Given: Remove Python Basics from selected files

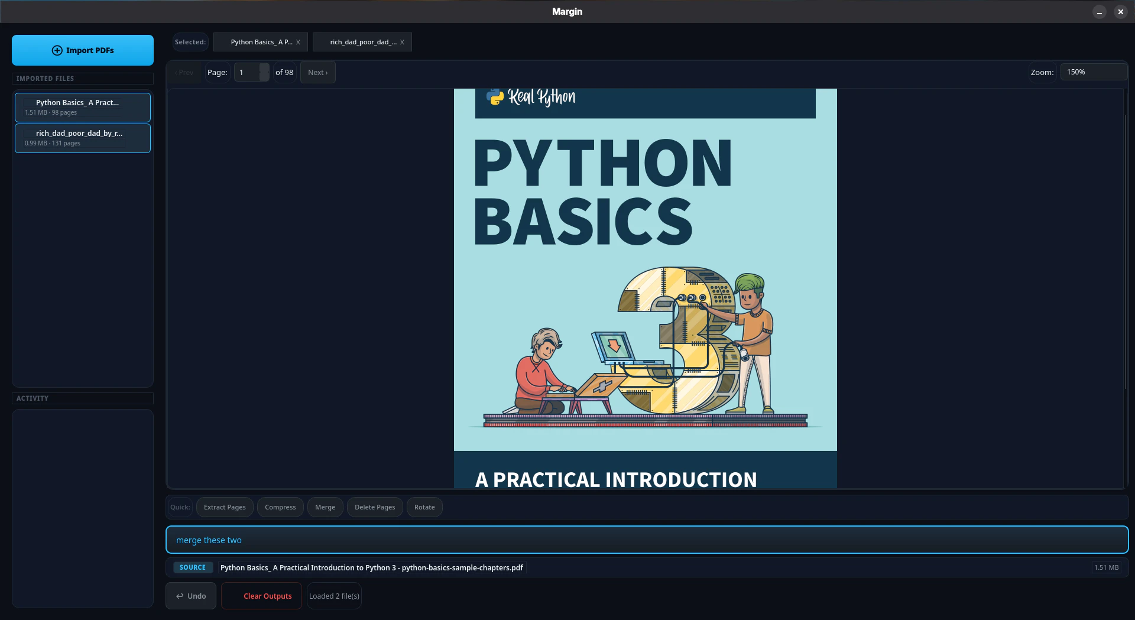Looking at the screenshot, I should pos(298,42).
